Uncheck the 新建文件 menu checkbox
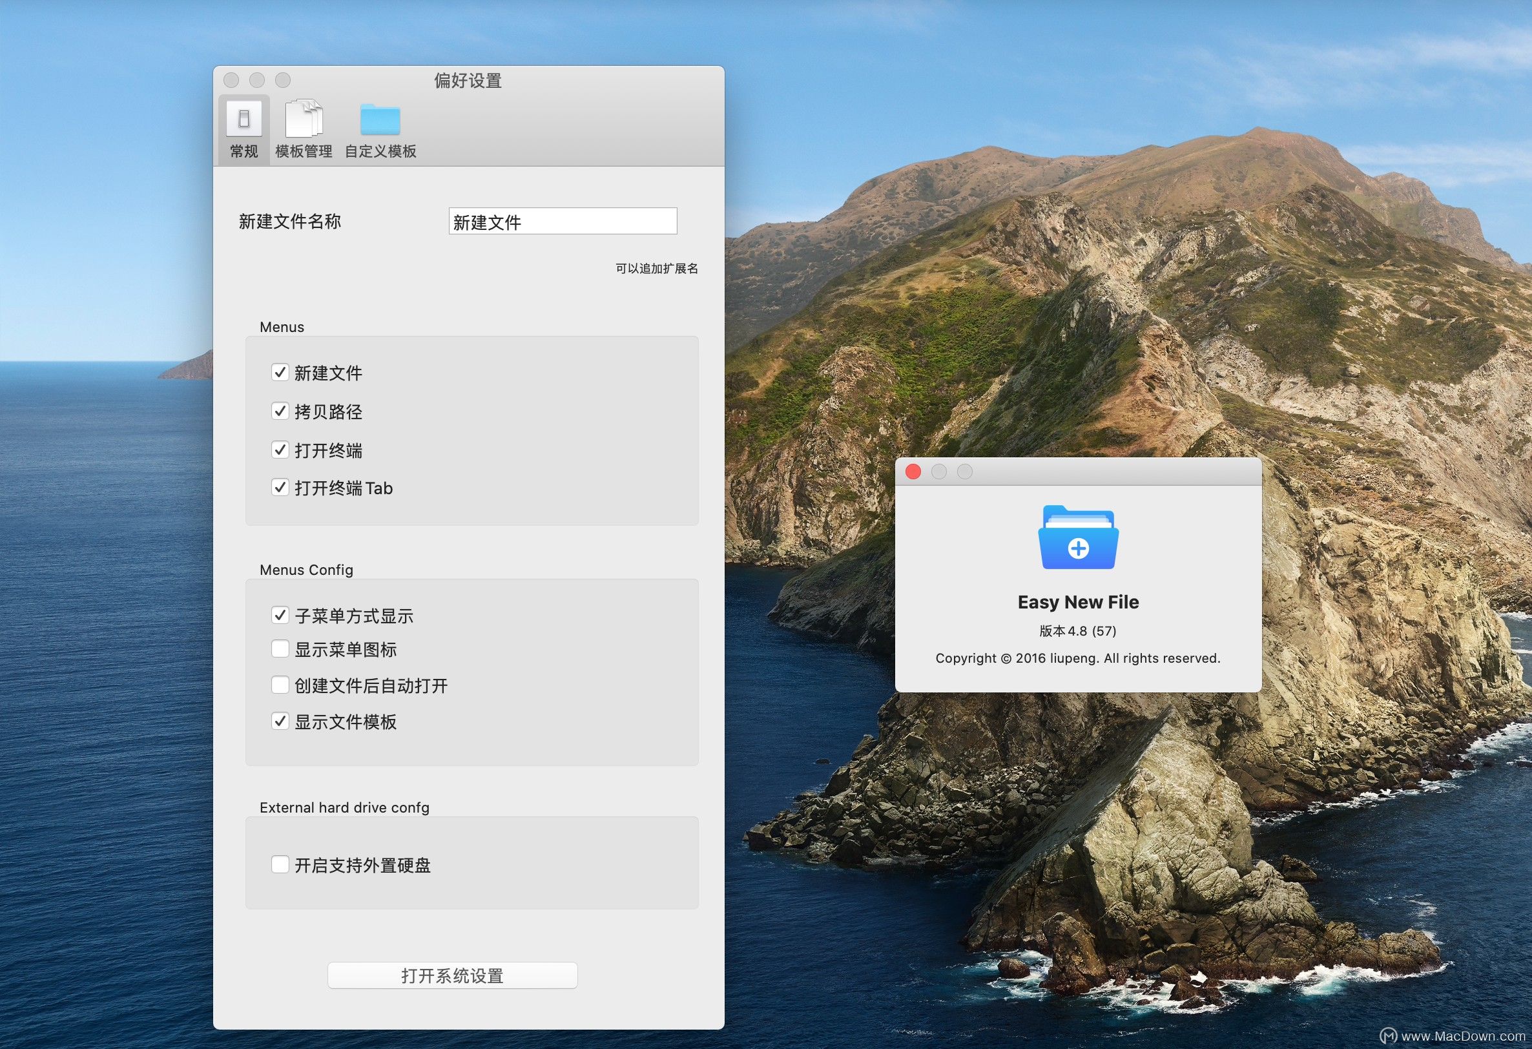1532x1049 pixels. pos(280,373)
